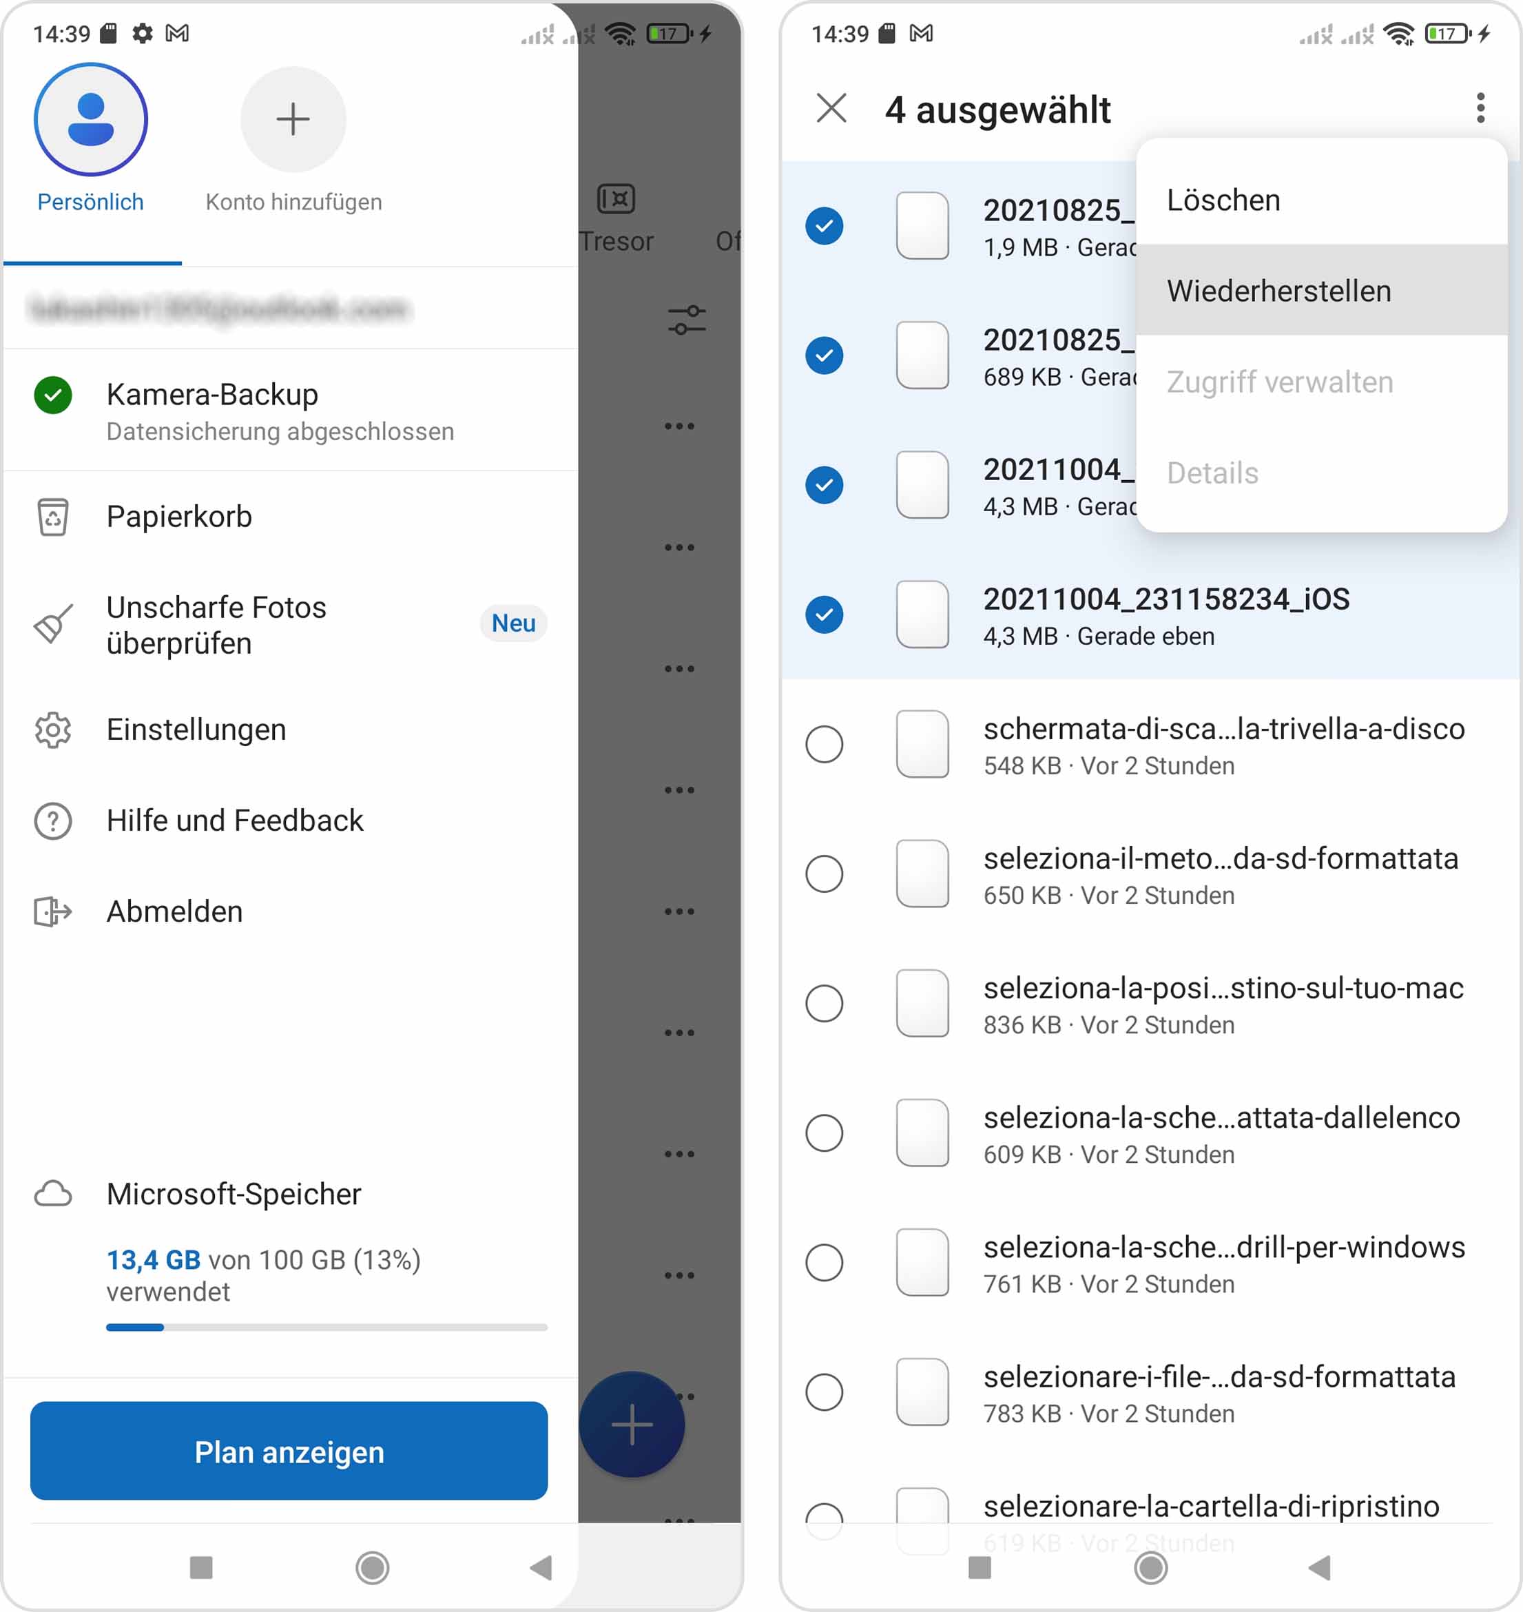
Task: Tap the file name seleziona-la-sche…attata-dallelenco
Action: 1222,1117
